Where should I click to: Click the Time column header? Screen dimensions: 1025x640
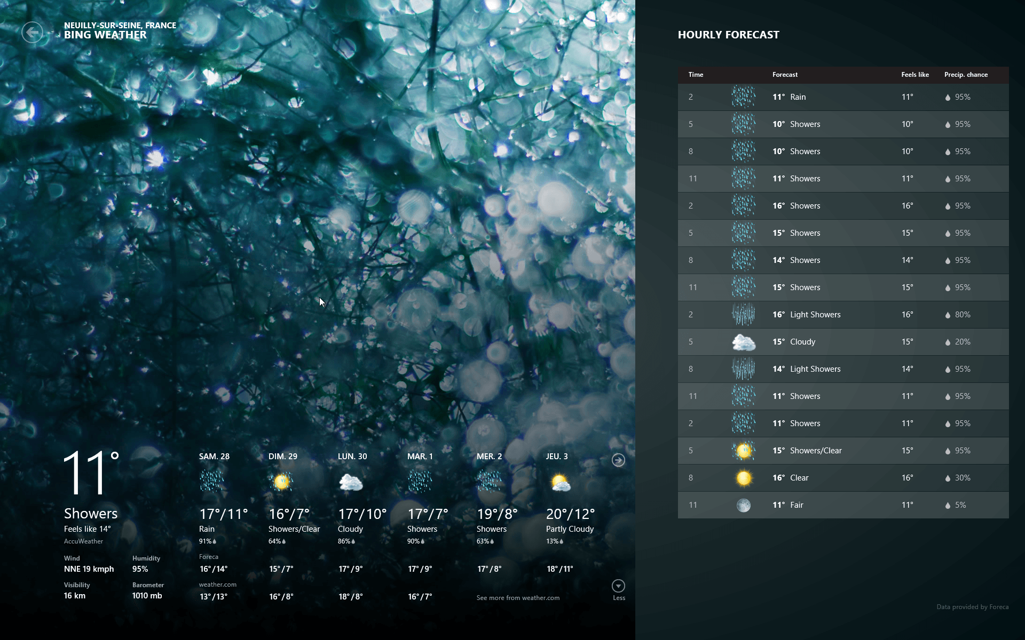tap(696, 75)
